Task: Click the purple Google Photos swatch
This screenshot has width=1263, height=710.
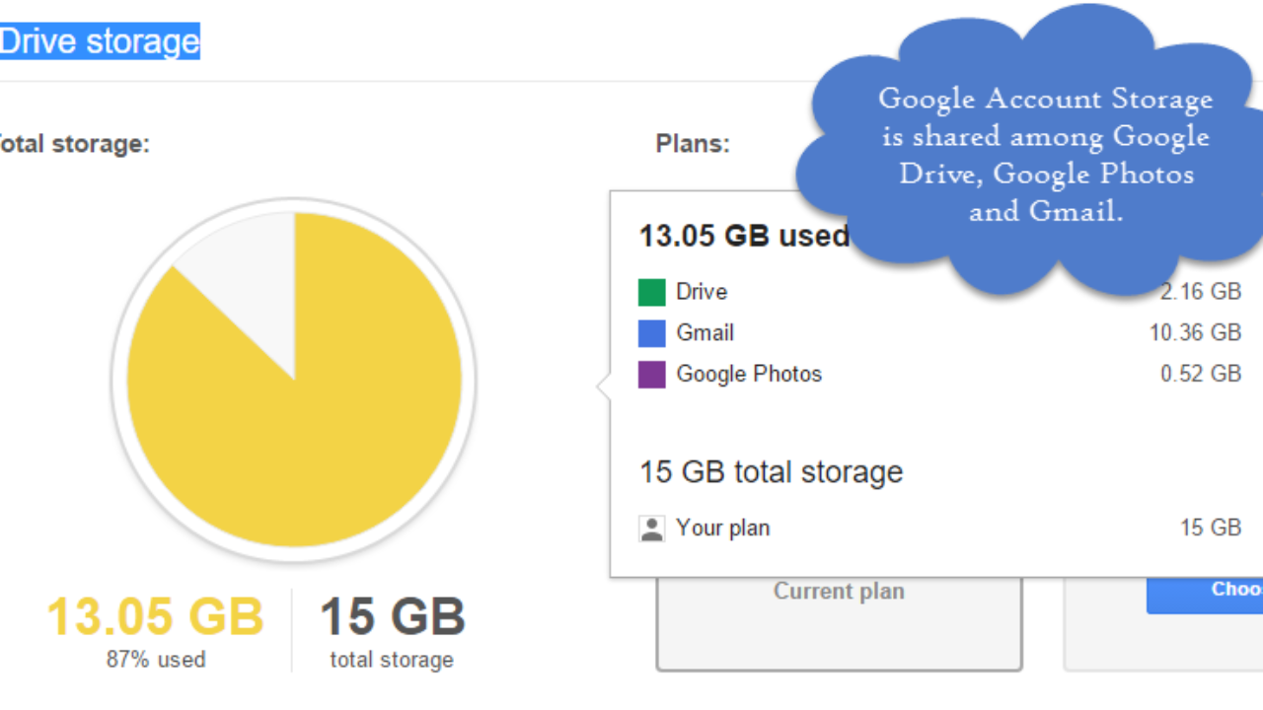Action: click(x=652, y=375)
